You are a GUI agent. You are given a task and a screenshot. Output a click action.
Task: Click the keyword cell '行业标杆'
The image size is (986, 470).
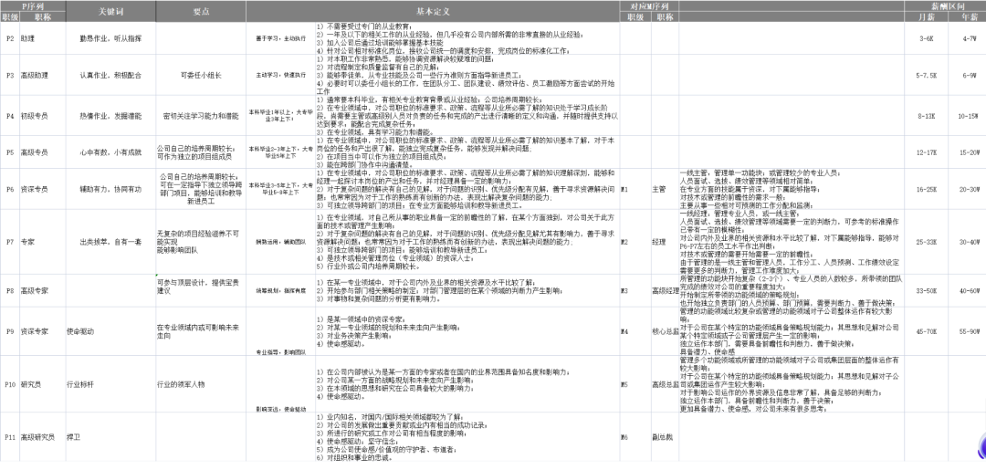click(x=110, y=384)
